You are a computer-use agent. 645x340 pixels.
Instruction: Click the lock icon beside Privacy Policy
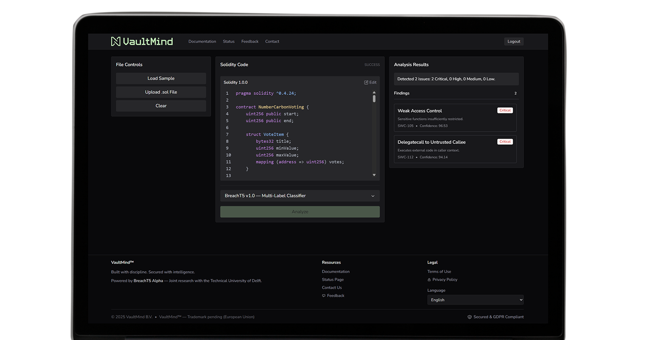(x=429, y=280)
